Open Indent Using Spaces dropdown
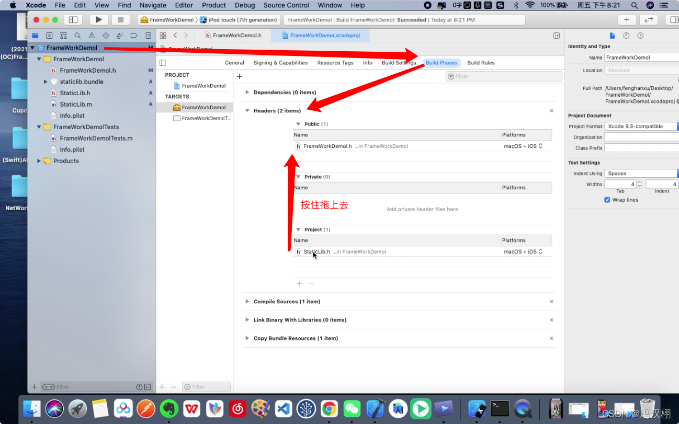679x424 pixels. [x=641, y=174]
